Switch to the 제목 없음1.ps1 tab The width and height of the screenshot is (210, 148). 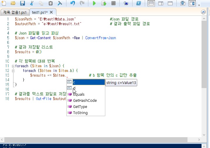coord(15,13)
